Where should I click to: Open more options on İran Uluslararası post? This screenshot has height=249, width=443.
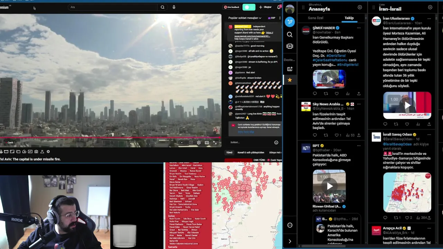click(429, 18)
